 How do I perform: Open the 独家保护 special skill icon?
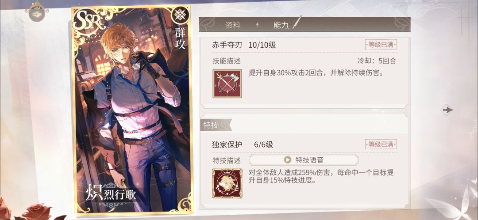[227, 183]
